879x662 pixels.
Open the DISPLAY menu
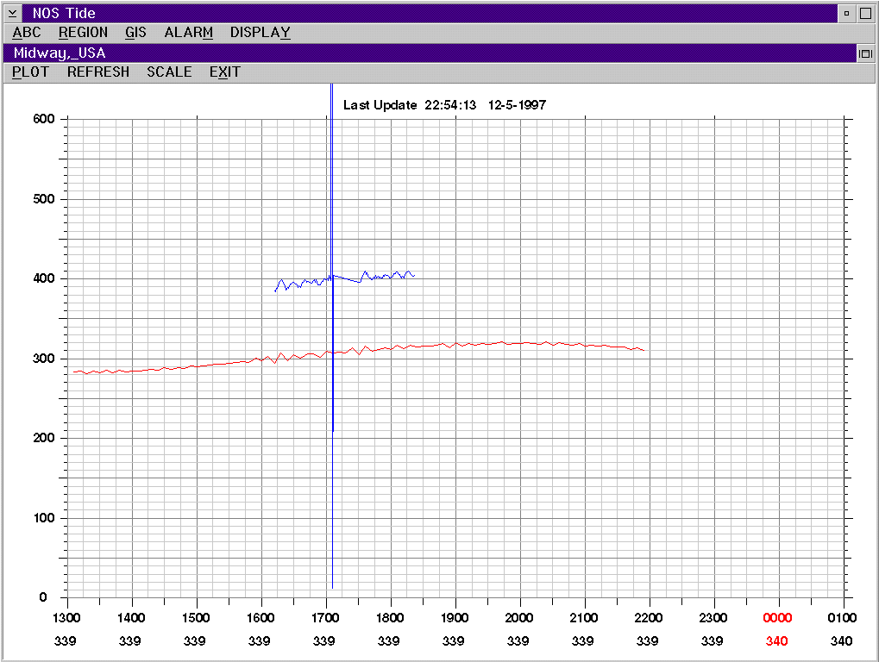(x=261, y=33)
